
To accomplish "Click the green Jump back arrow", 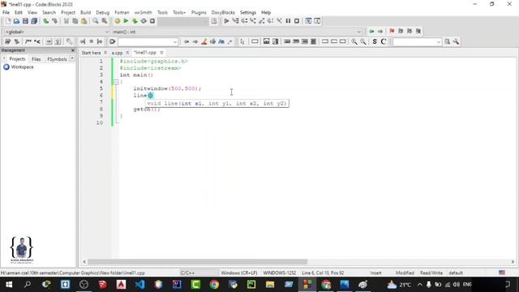I will coord(371,31).
